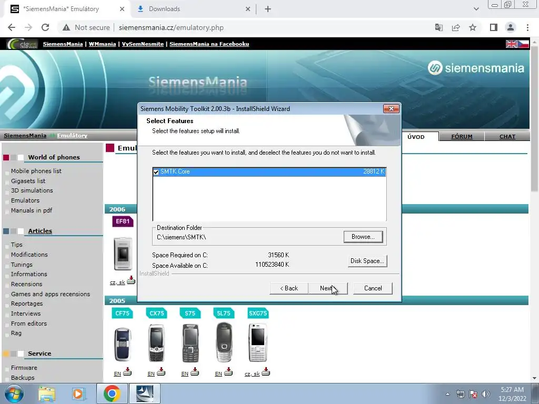Viewport: 539px width, 404px height.
Task: Cancel the Siemens Mobility Toolkit setup
Action: [x=373, y=288]
